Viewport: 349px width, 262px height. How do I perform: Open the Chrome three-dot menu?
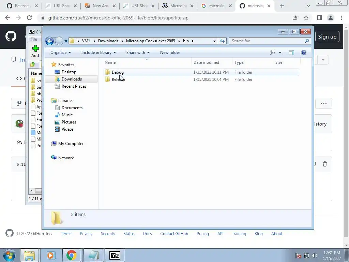pyautogui.click(x=342, y=18)
